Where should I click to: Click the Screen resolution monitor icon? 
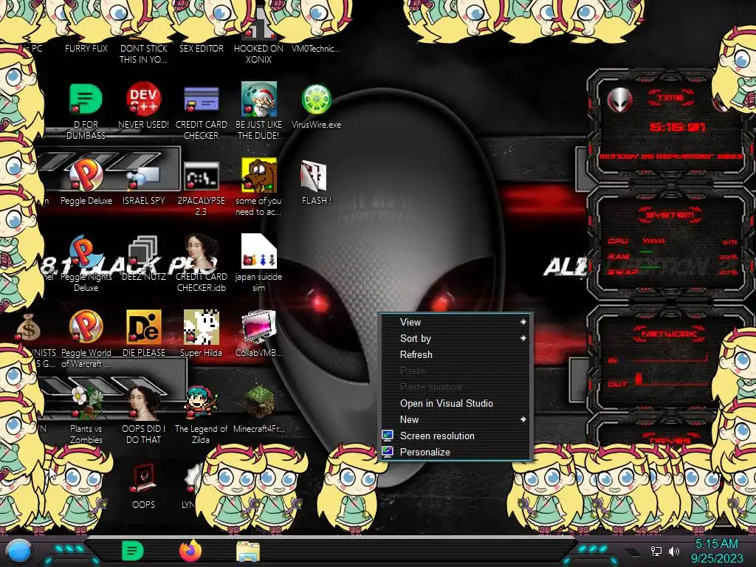[388, 436]
